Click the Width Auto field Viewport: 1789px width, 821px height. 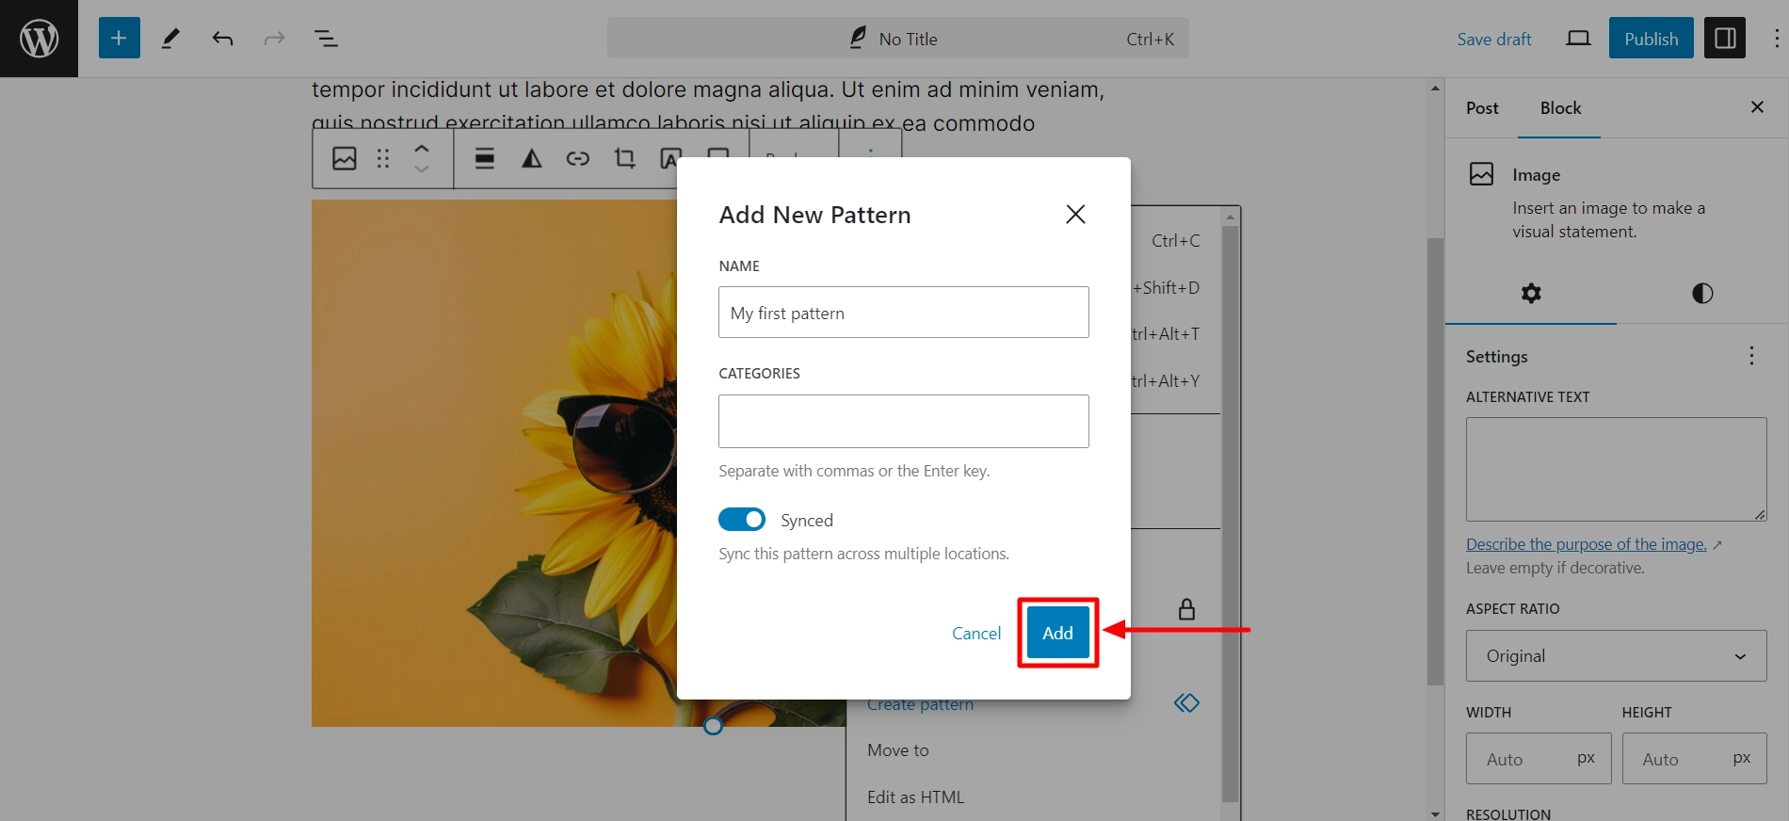[1539, 759]
